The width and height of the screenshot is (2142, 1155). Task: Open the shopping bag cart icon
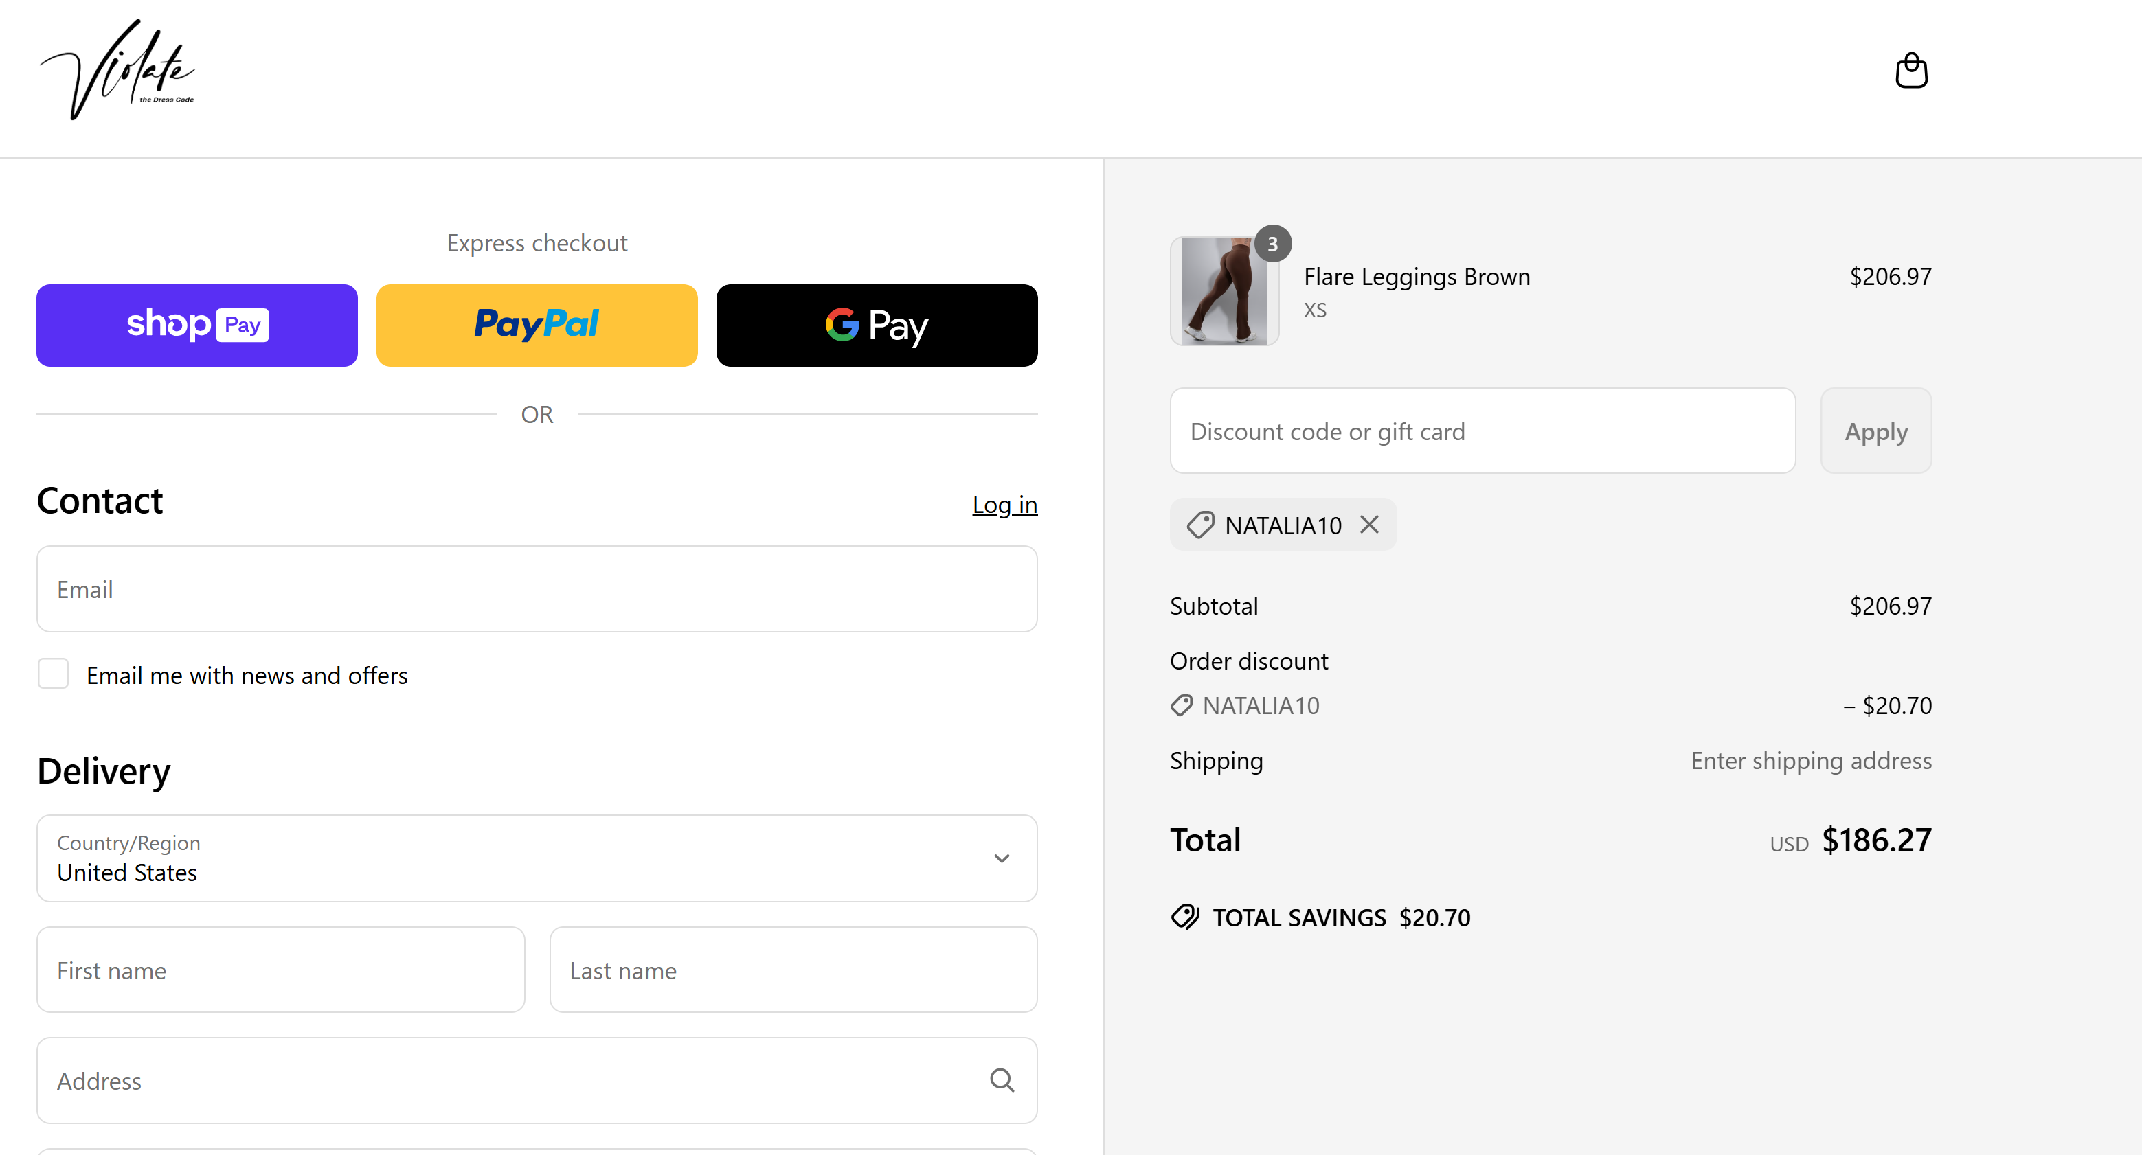point(1911,70)
